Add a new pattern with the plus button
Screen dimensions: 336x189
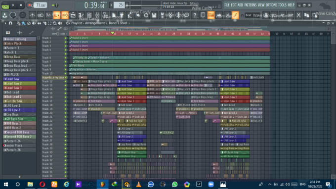click(19, 177)
